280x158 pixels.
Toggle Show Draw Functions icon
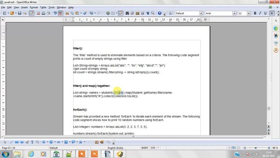click(121, 13)
